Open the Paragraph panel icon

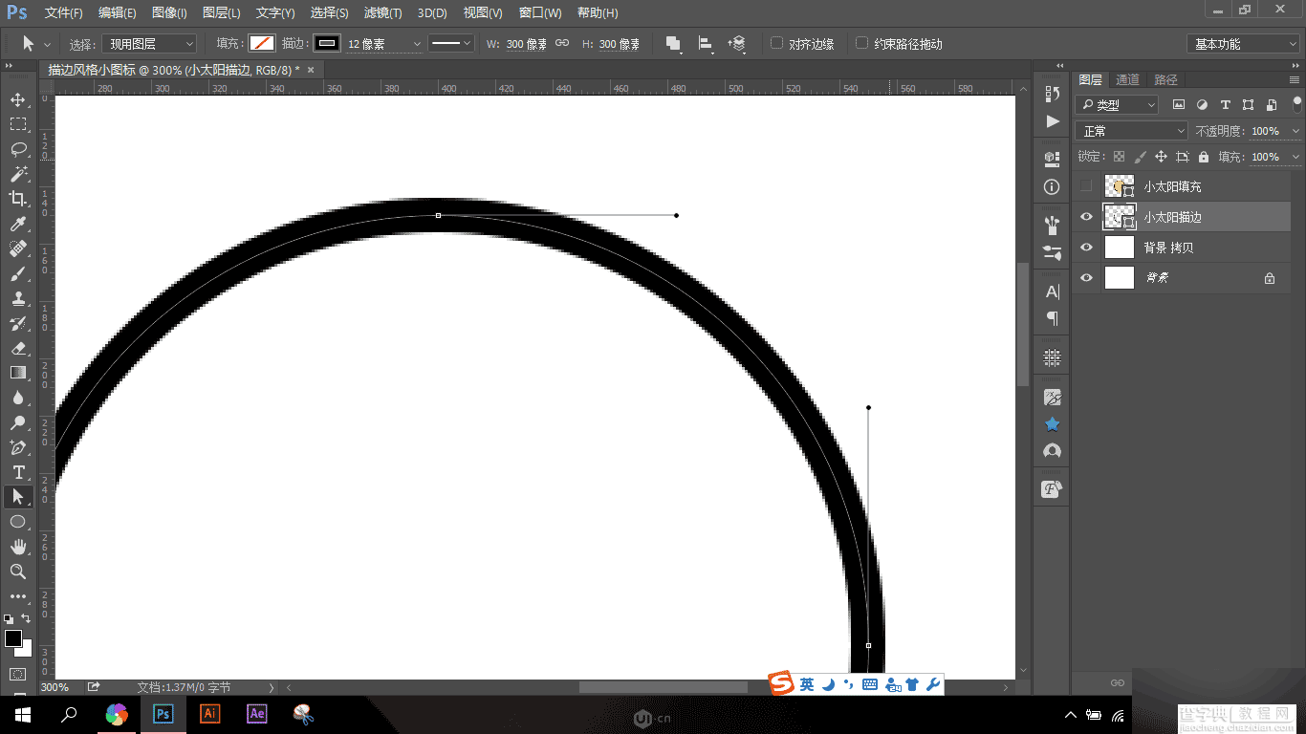coord(1053,318)
